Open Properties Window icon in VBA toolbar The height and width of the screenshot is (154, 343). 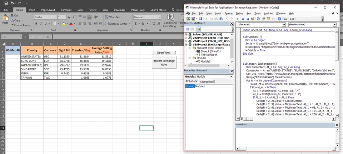263,19
